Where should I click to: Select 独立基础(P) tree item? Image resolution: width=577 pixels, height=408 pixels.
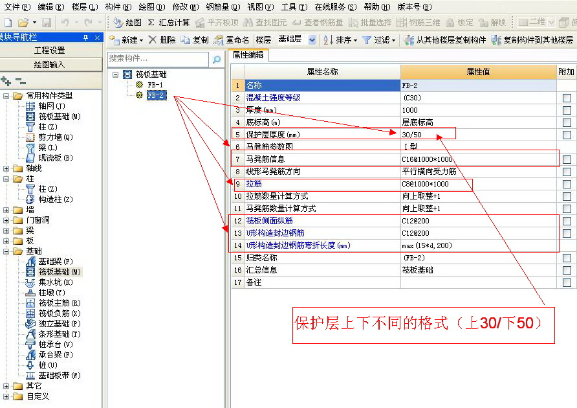pyautogui.click(x=60, y=324)
